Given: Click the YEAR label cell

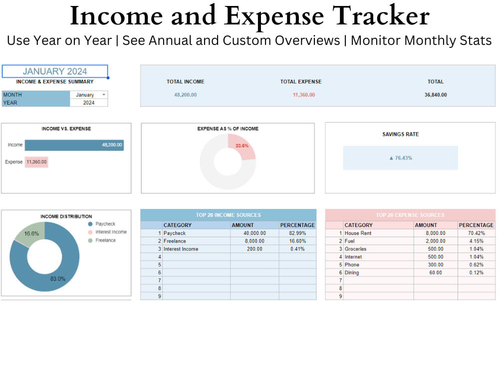Looking at the screenshot, I should tap(36, 103).
